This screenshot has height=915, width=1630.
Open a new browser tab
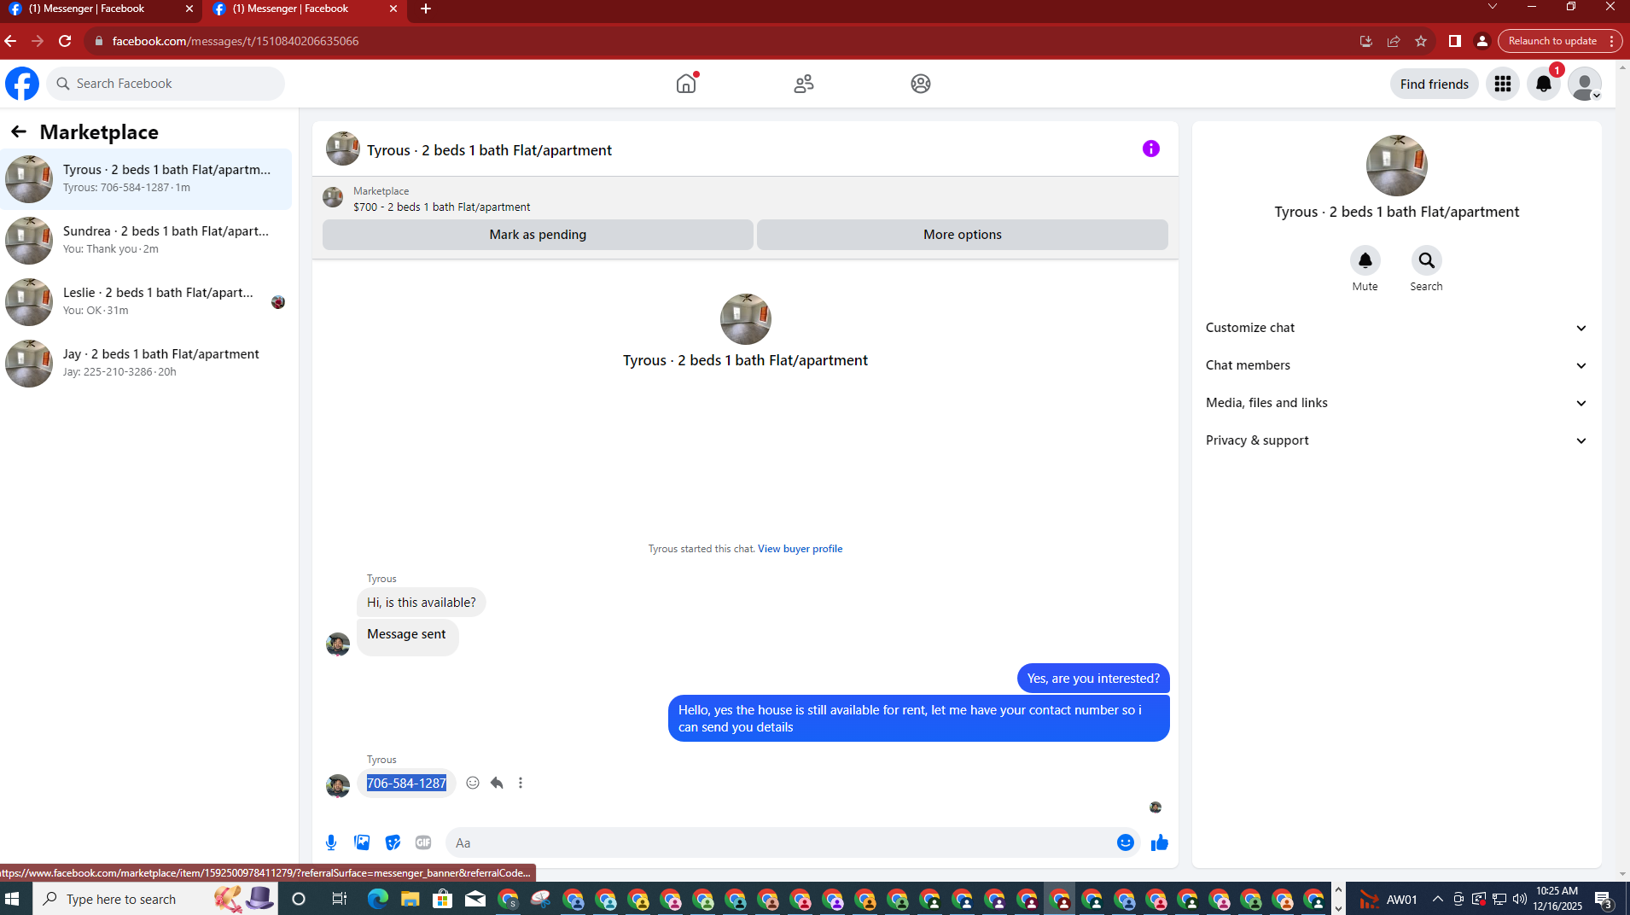tap(426, 9)
